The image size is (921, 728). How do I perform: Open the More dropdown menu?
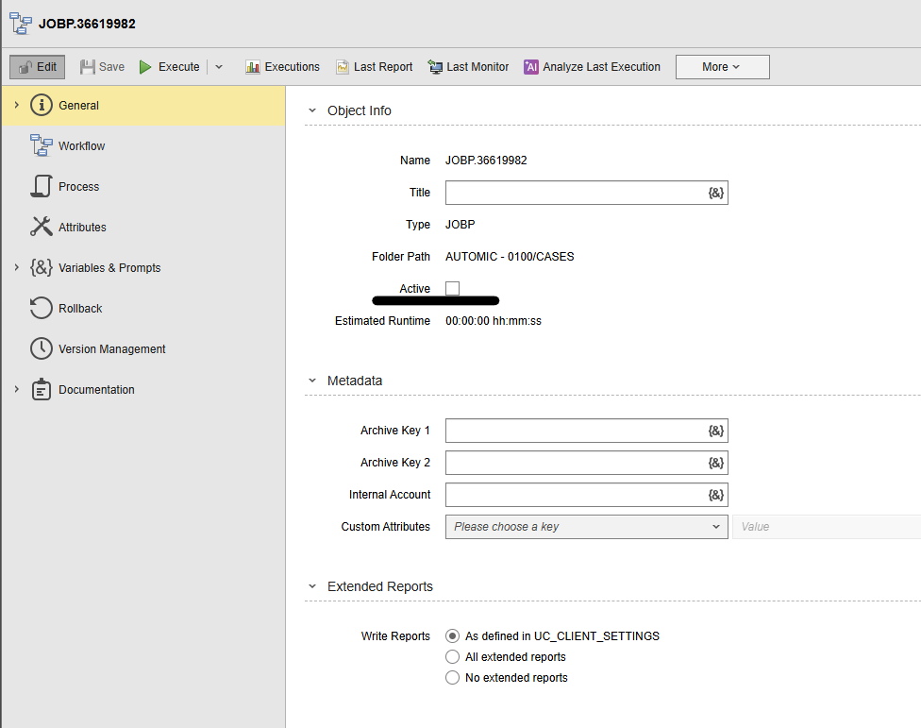point(722,67)
